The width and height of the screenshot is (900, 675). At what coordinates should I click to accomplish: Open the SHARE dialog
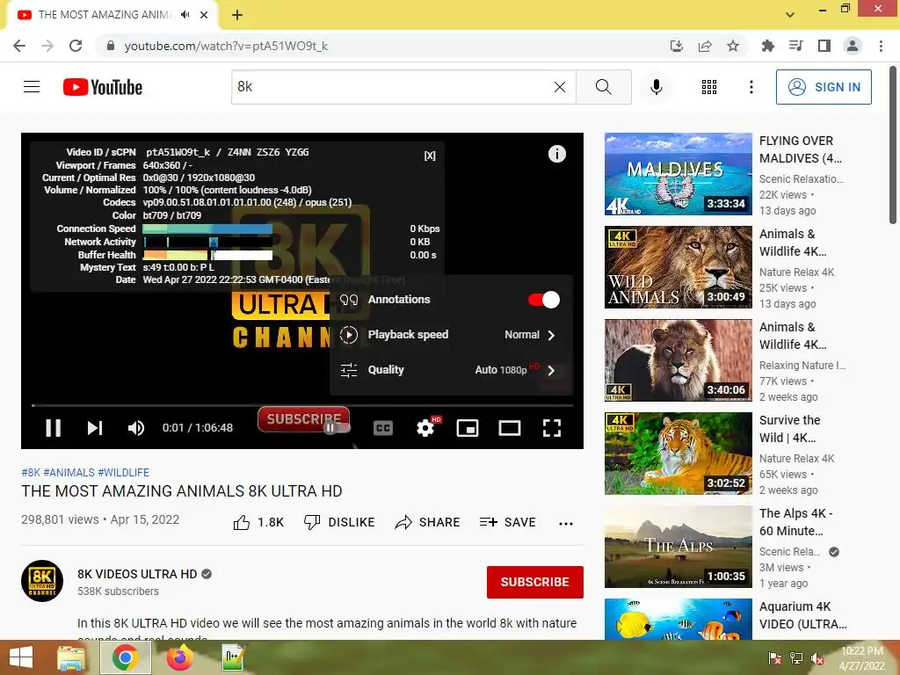(x=428, y=522)
